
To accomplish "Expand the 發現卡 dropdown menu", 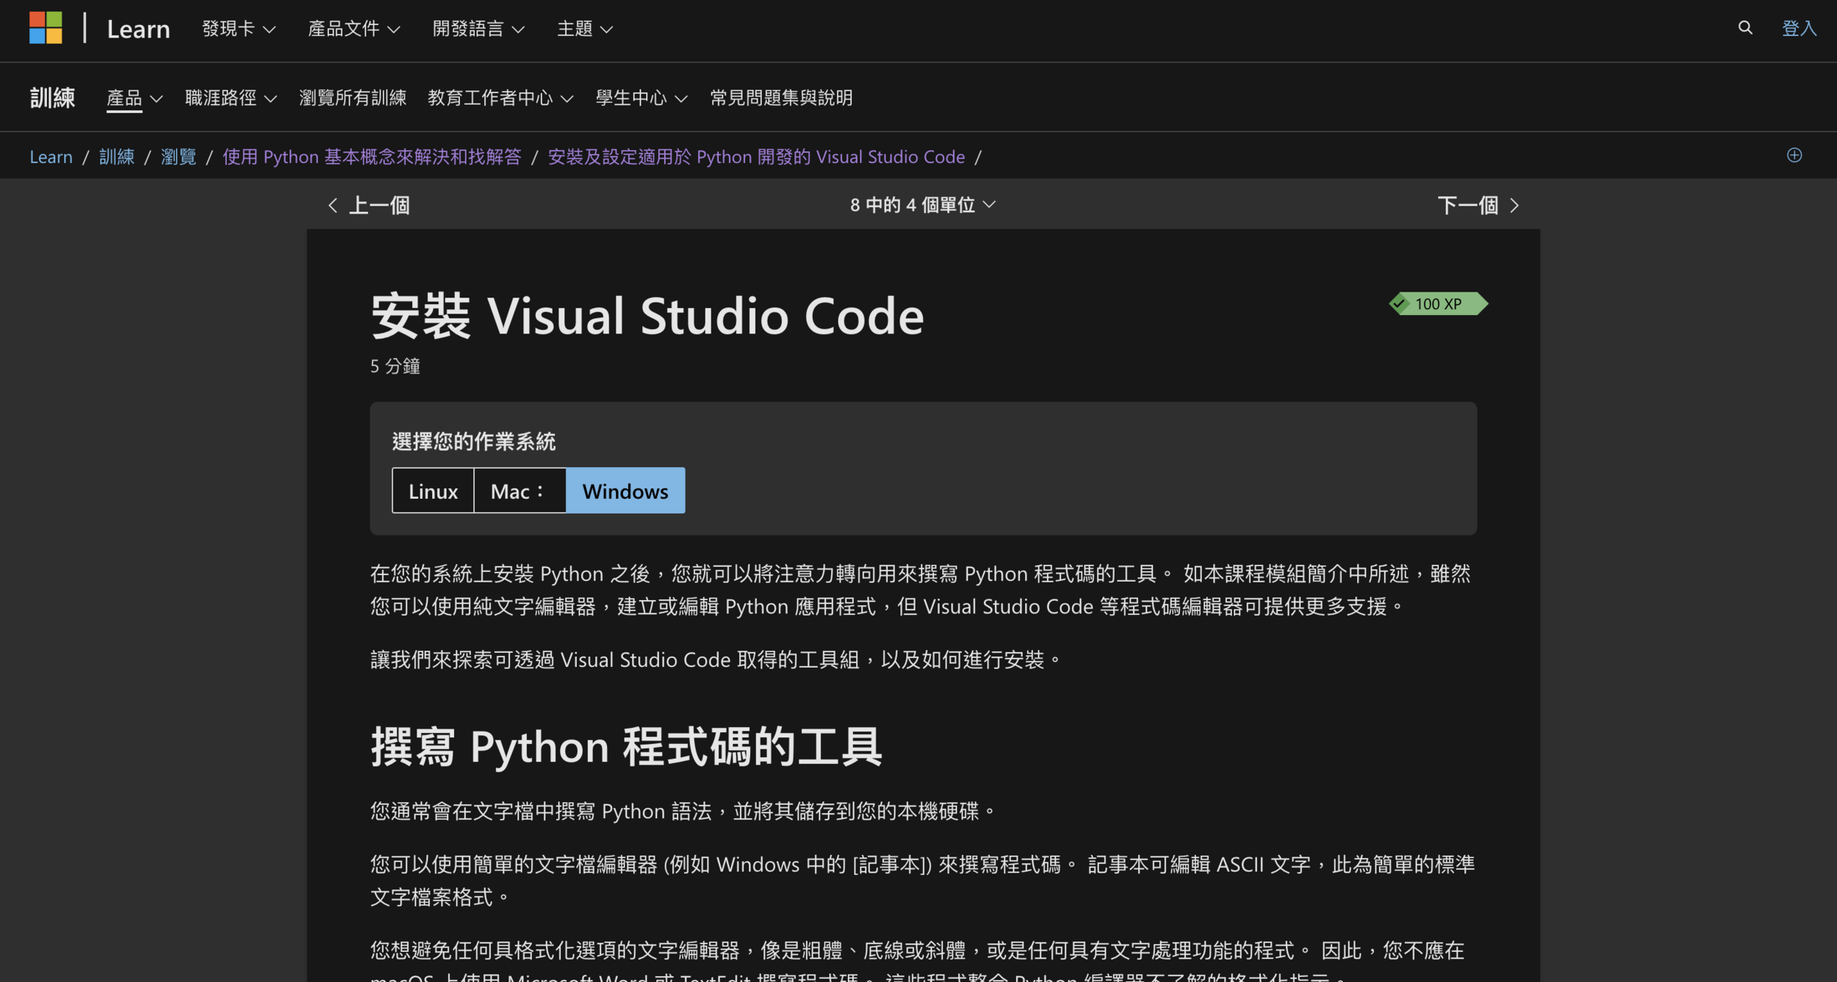I will tap(238, 29).
